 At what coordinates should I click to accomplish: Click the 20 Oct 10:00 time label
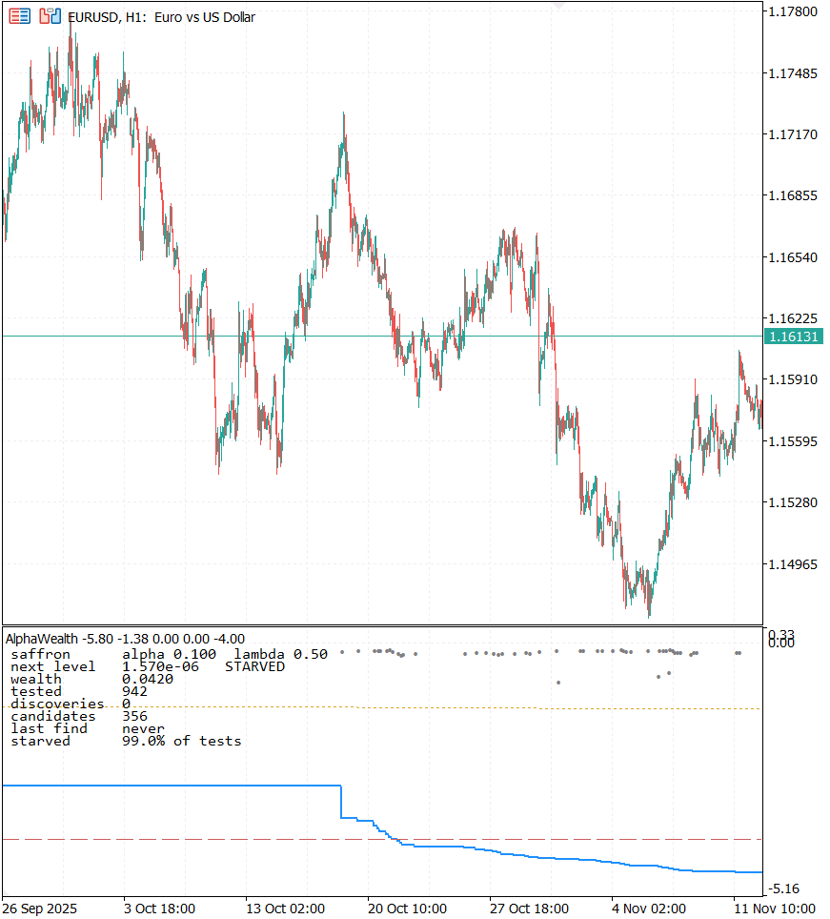tap(407, 909)
